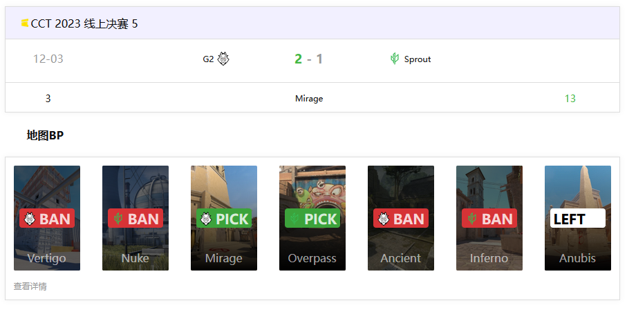This screenshot has height=314, width=627.
Task: Open CCT 2023 线上决赛 5 tournament title
Action: click(x=84, y=23)
